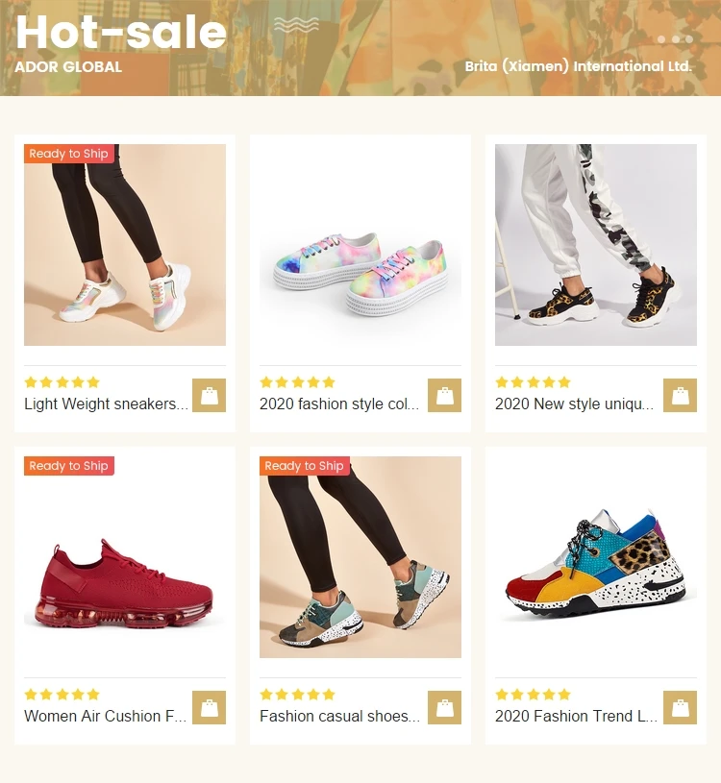
Task: Open the Women Air Cushion F... product title
Action: click(106, 716)
